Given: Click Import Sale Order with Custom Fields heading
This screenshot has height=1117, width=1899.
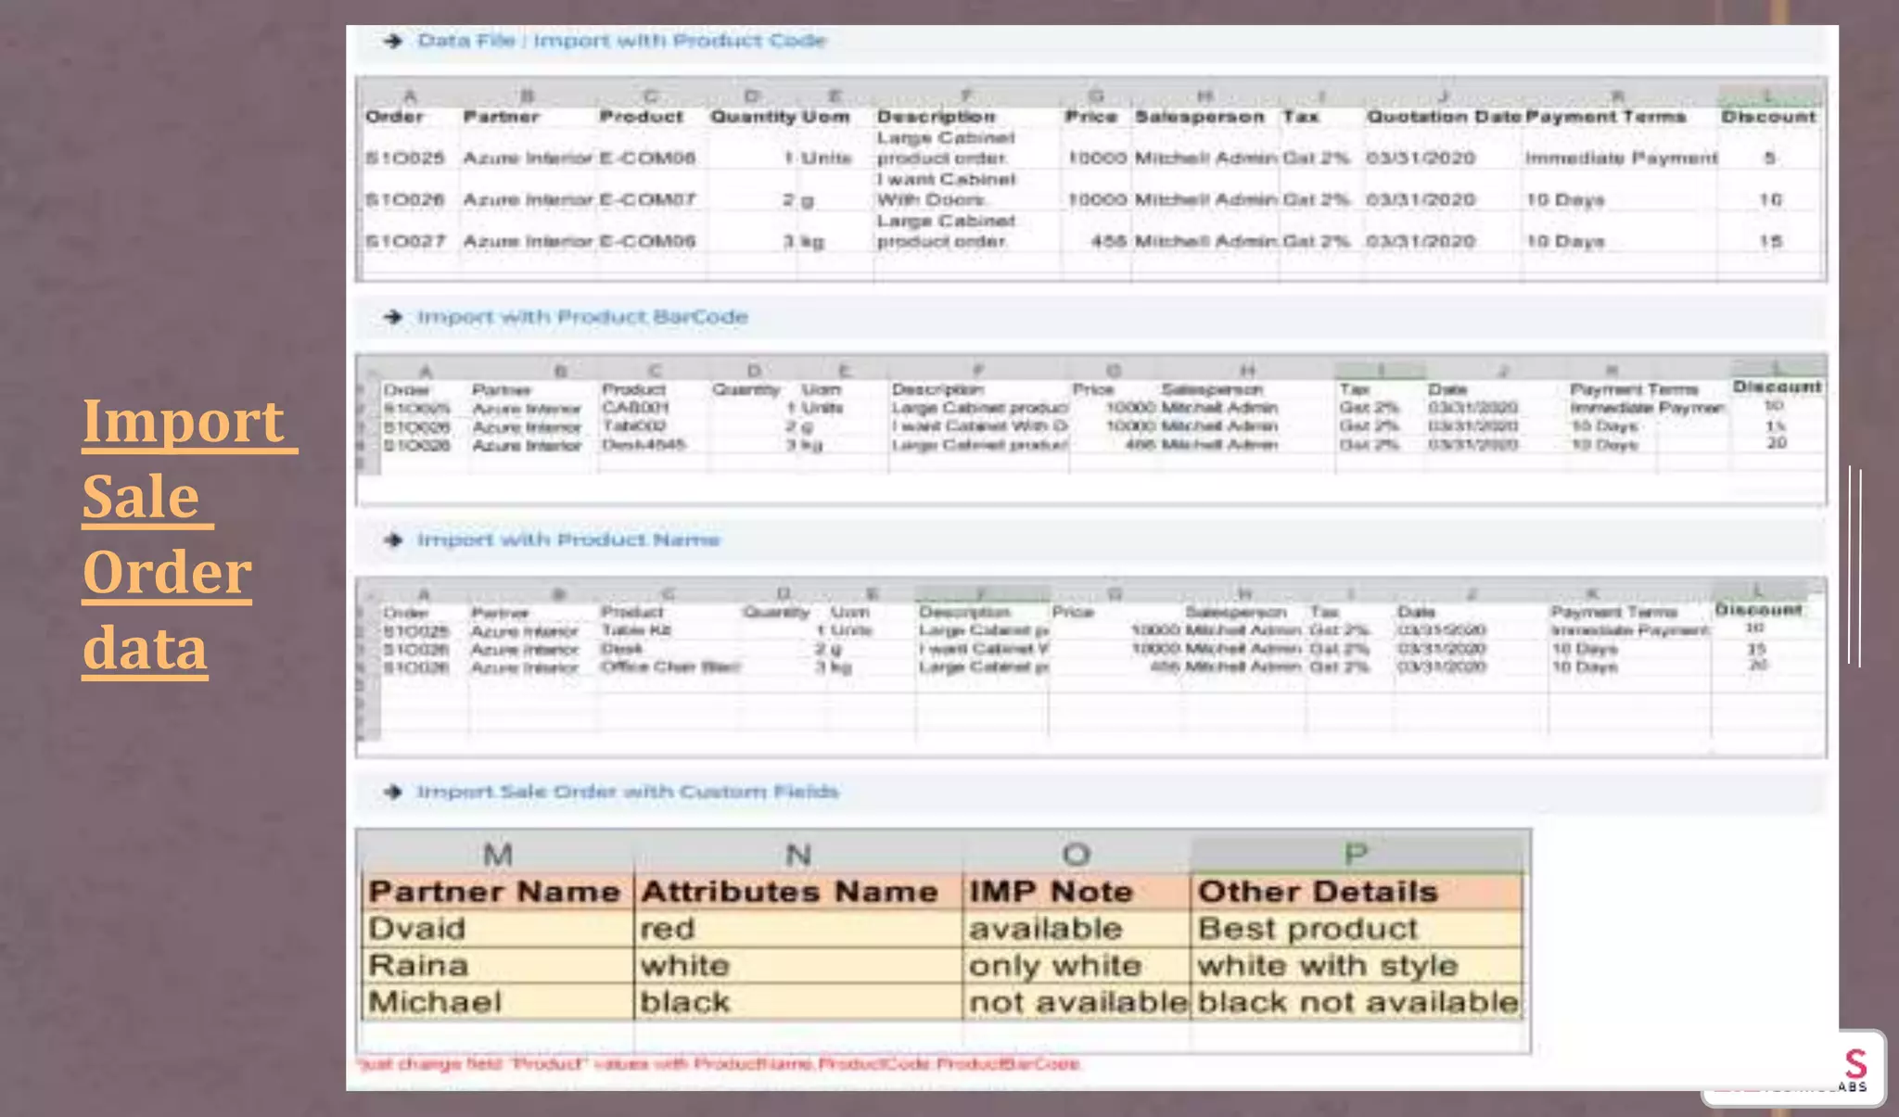Looking at the screenshot, I should click(627, 792).
